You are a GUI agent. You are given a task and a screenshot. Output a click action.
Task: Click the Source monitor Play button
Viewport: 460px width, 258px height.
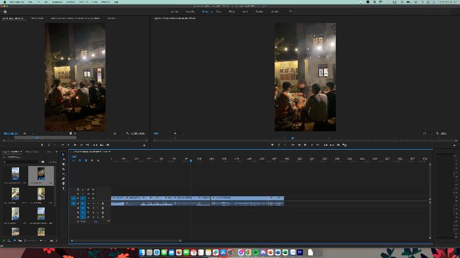click(x=75, y=145)
